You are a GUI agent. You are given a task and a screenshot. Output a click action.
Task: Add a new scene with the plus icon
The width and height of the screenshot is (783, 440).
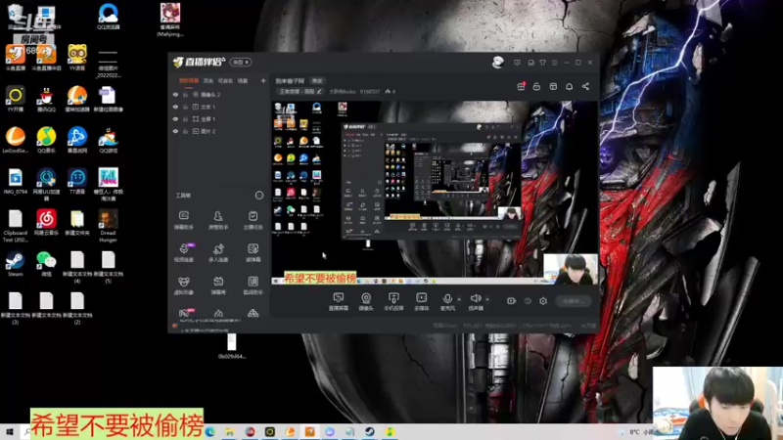coord(263,80)
